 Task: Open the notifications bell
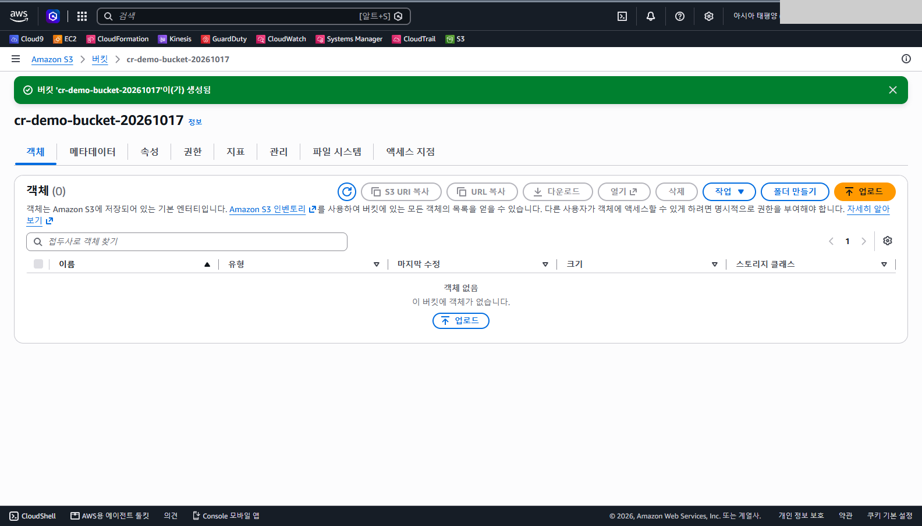pyautogui.click(x=651, y=16)
